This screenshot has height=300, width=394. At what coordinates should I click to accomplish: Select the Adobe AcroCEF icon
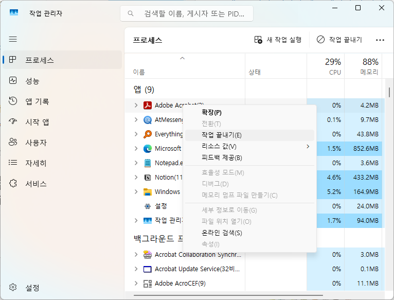coord(148,284)
